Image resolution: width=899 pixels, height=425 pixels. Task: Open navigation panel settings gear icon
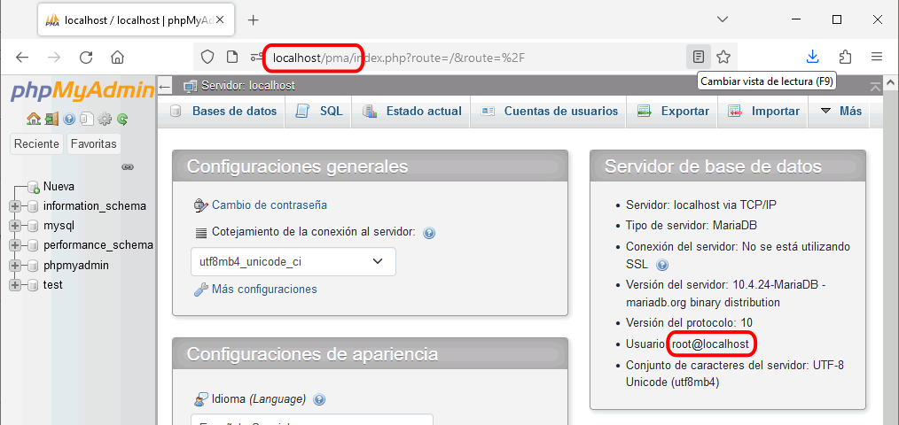point(105,119)
